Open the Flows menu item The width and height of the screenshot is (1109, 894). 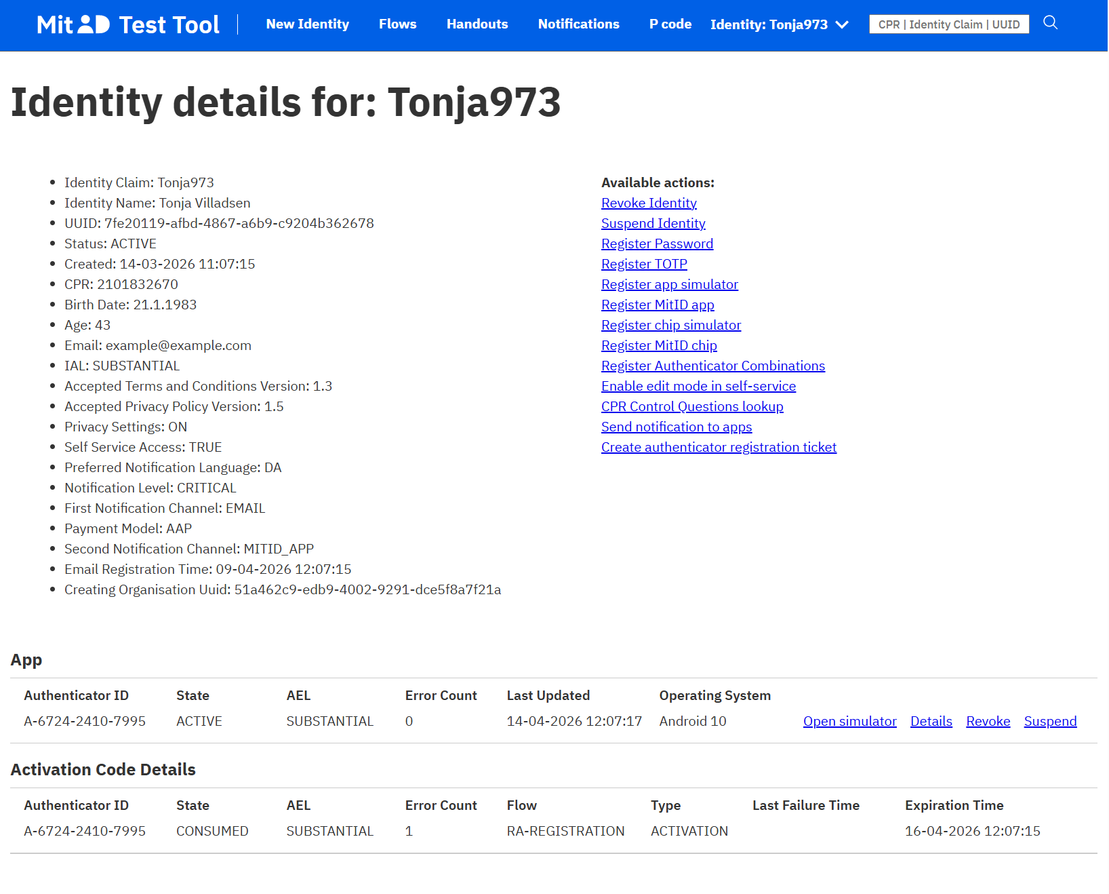coord(397,24)
